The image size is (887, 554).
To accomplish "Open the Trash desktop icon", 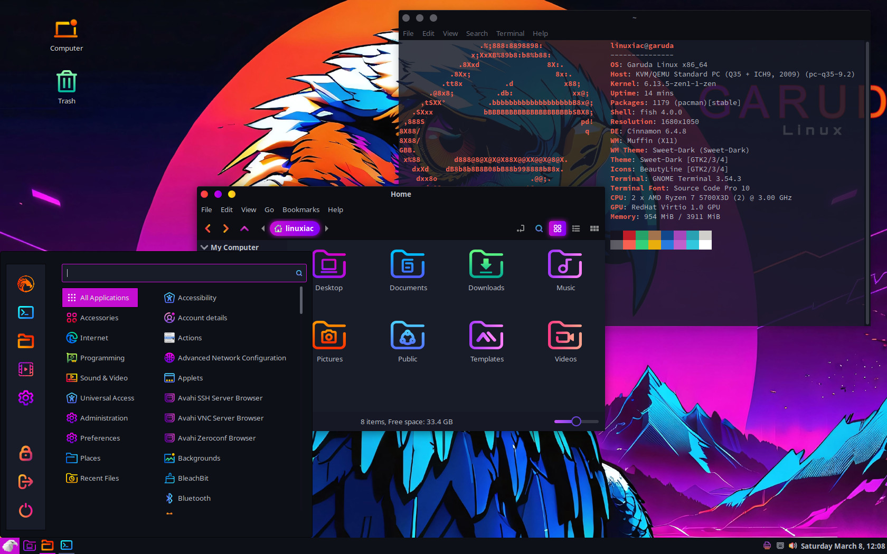I will [x=67, y=88].
